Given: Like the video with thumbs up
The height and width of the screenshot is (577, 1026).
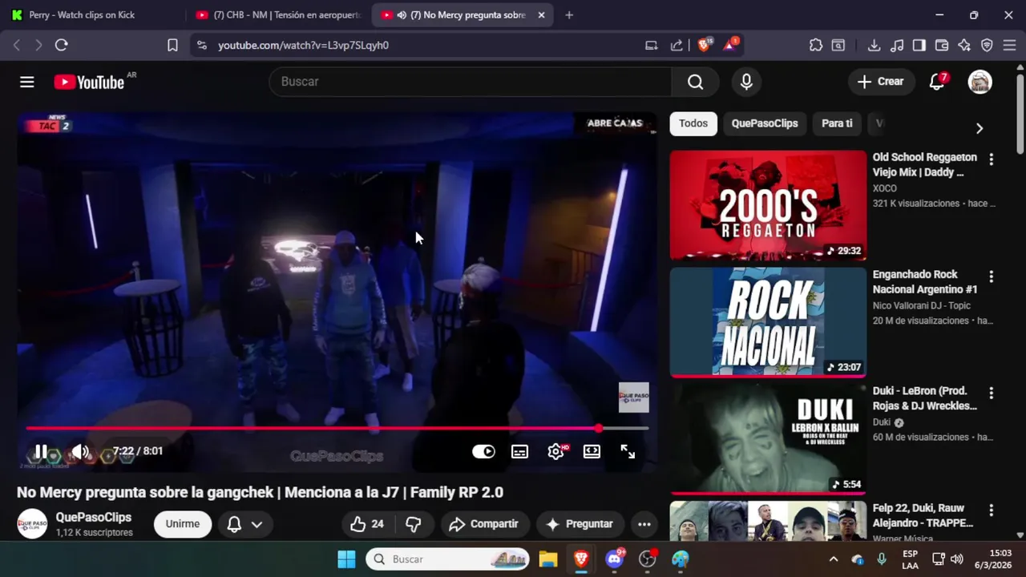Looking at the screenshot, I should (x=367, y=524).
